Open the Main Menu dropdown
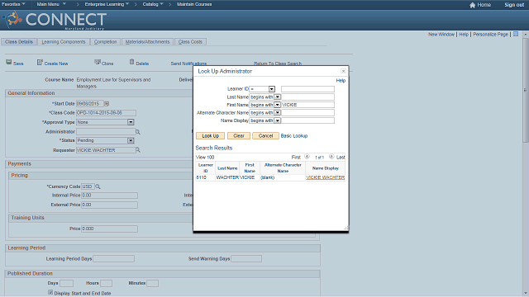The image size is (529, 297). [x=51, y=4]
